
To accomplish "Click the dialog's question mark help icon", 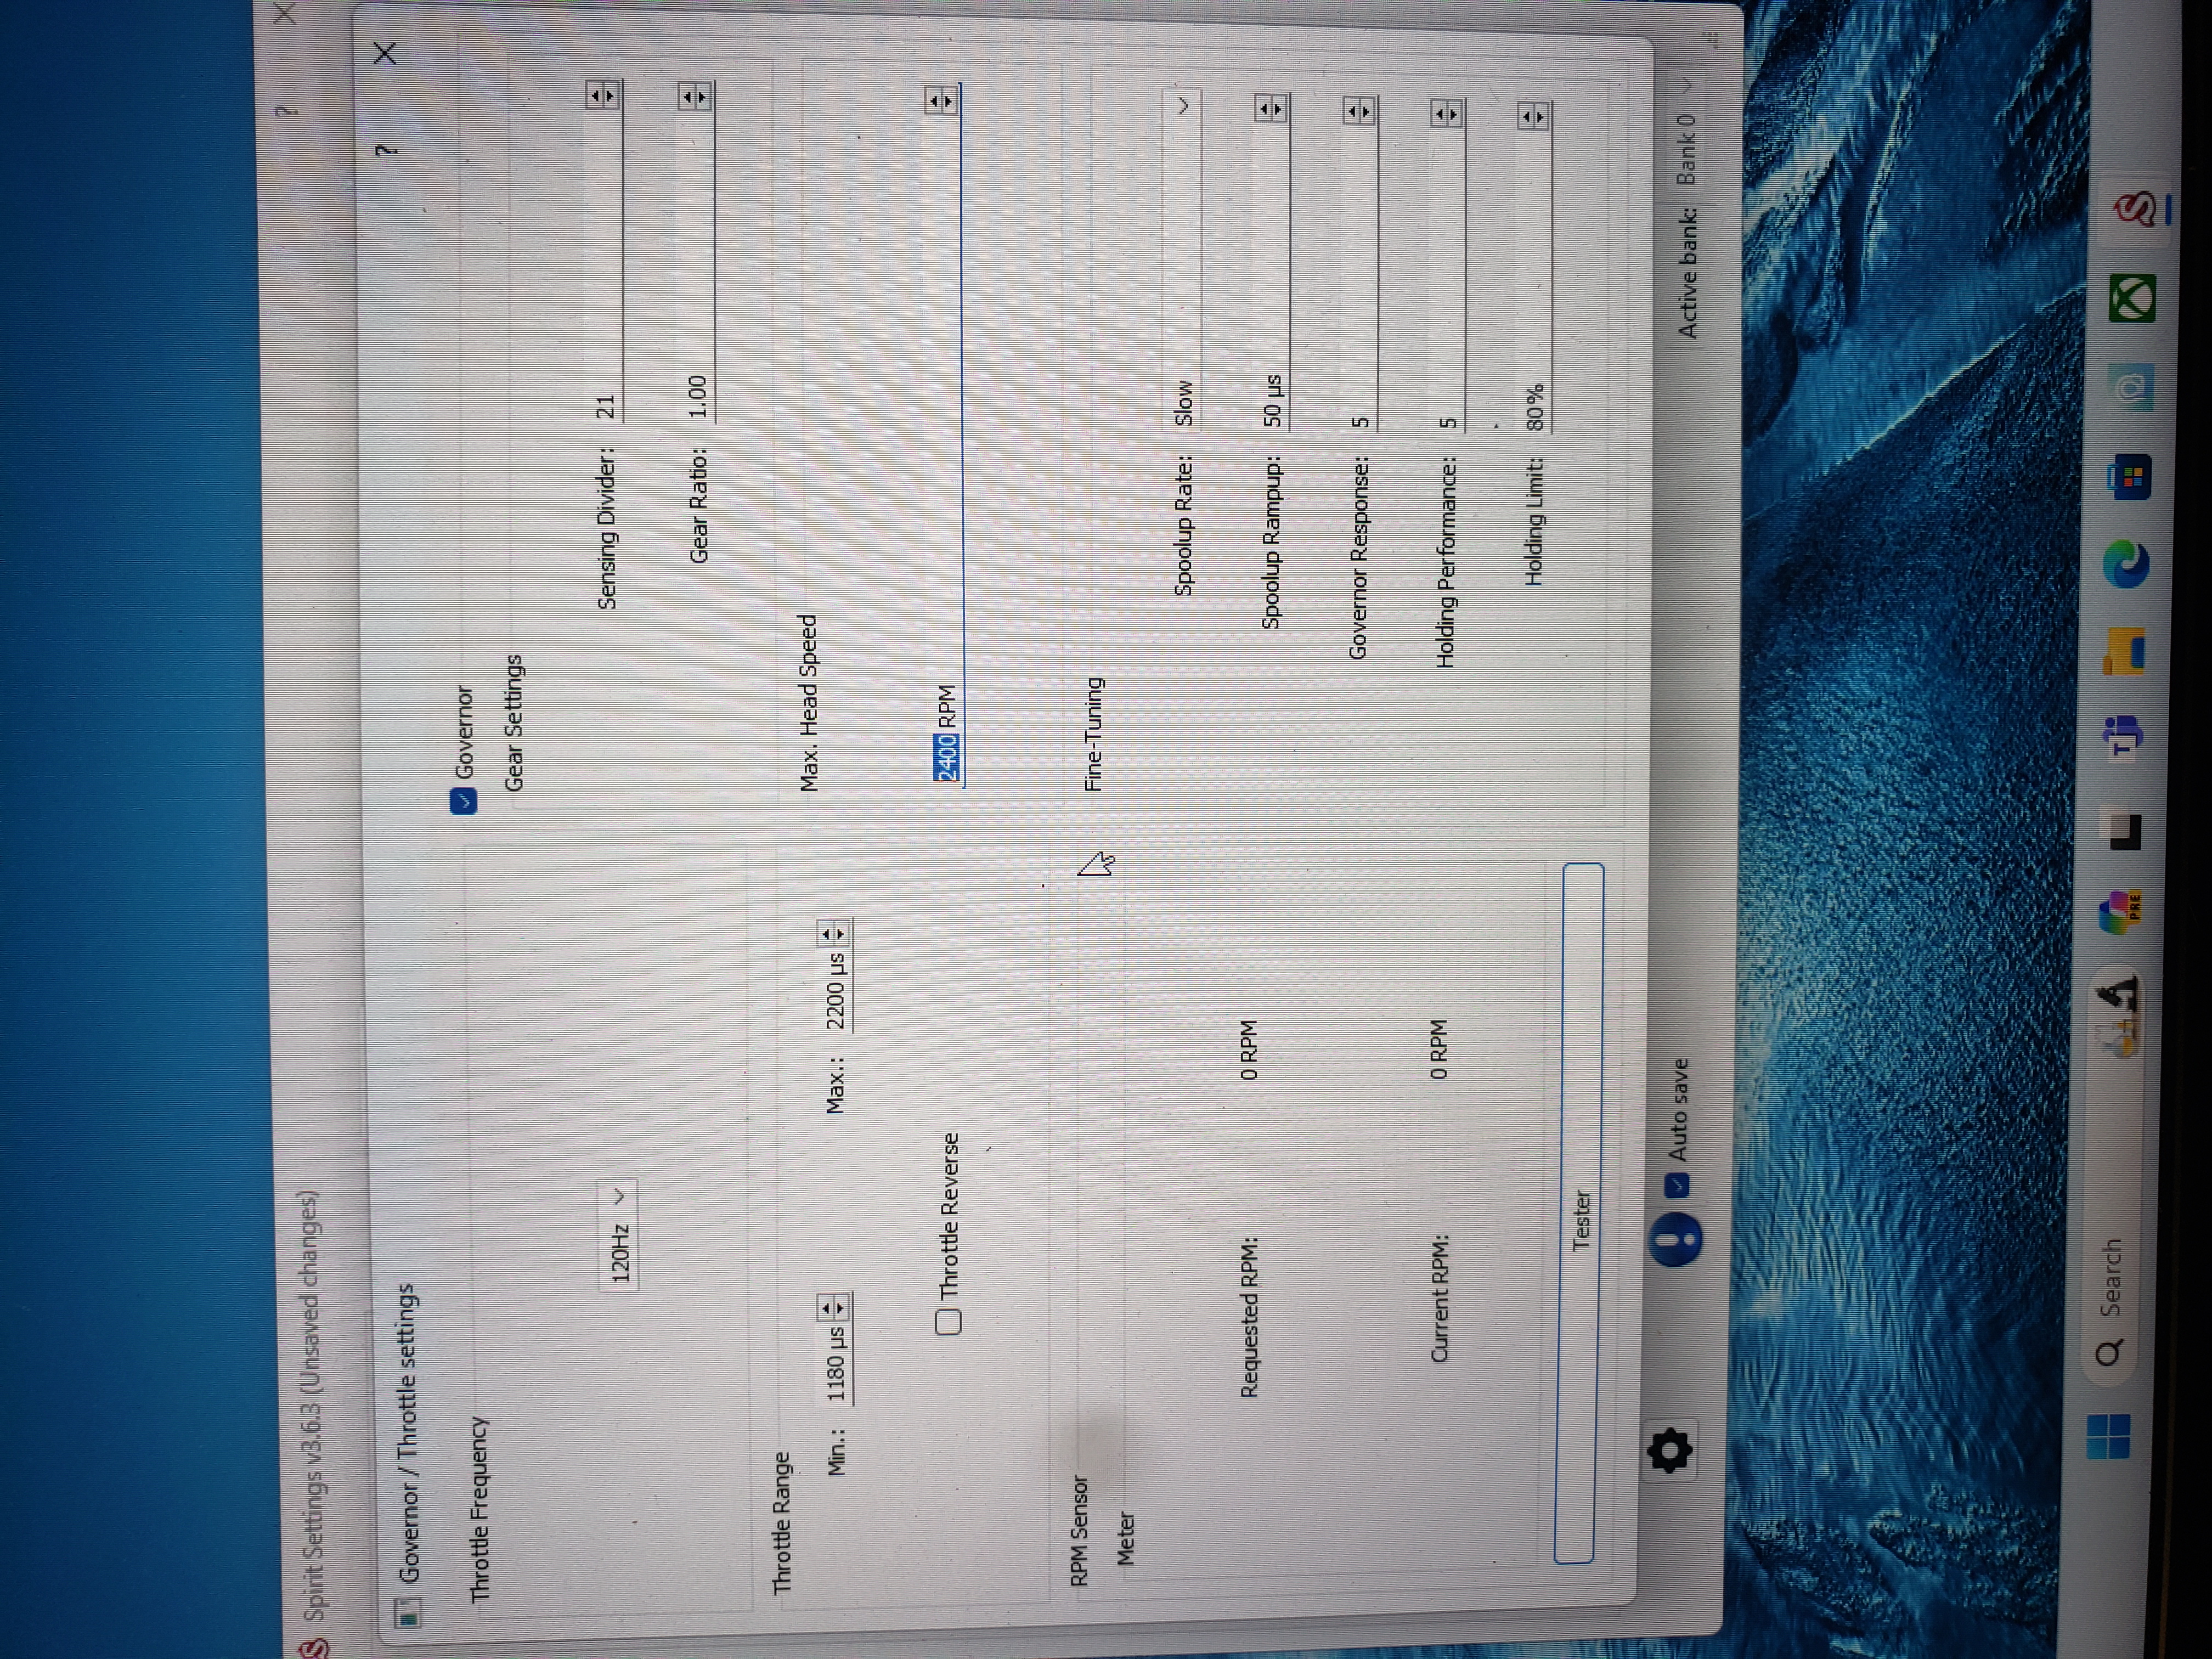I will click(x=386, y=150).
